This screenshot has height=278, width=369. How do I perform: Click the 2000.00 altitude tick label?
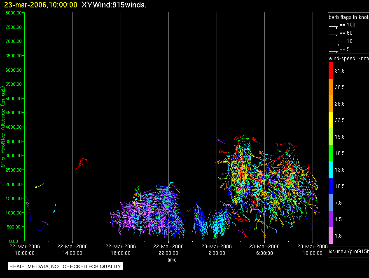click(14, 184)
